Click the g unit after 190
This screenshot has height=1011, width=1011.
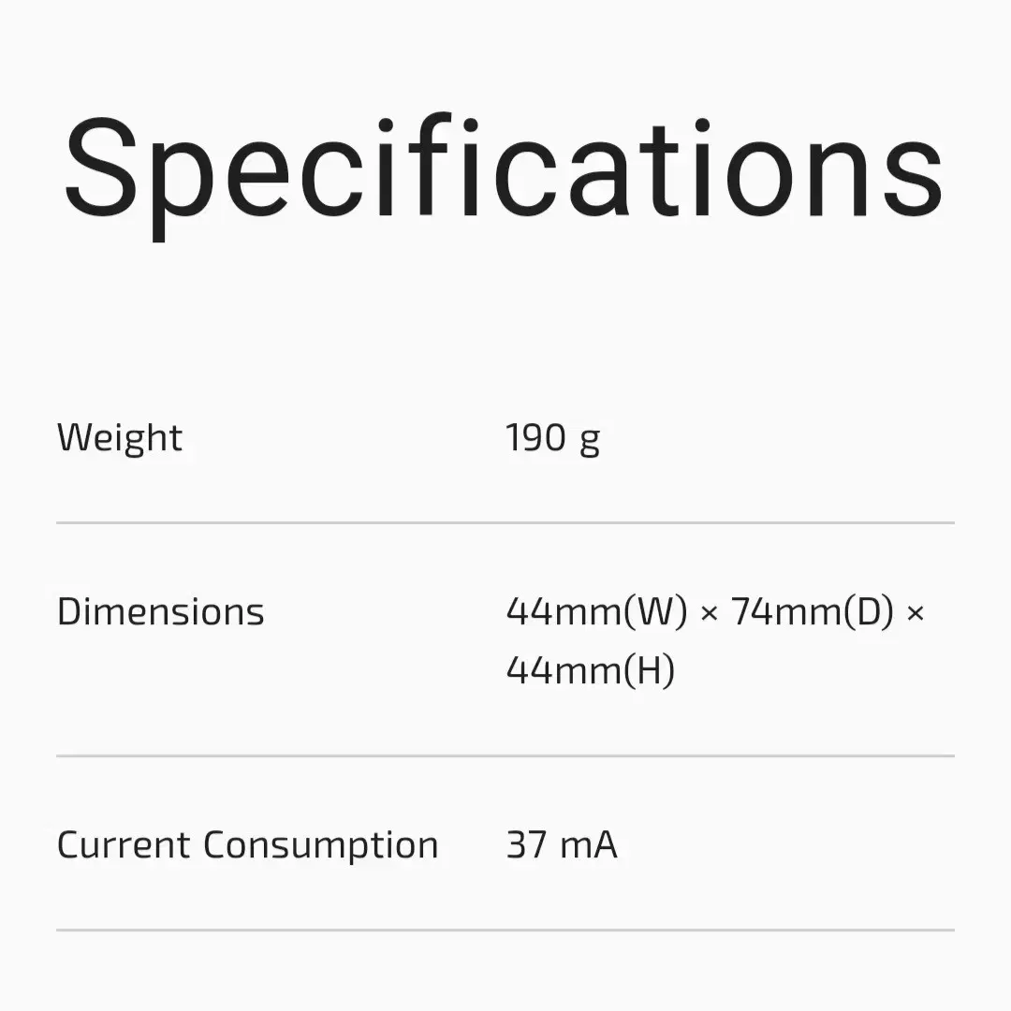pyautogui.click(x=590, y=444)
